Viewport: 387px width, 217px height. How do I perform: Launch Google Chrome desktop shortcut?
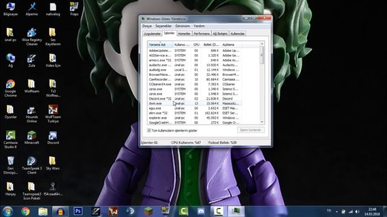pos(10,89)
